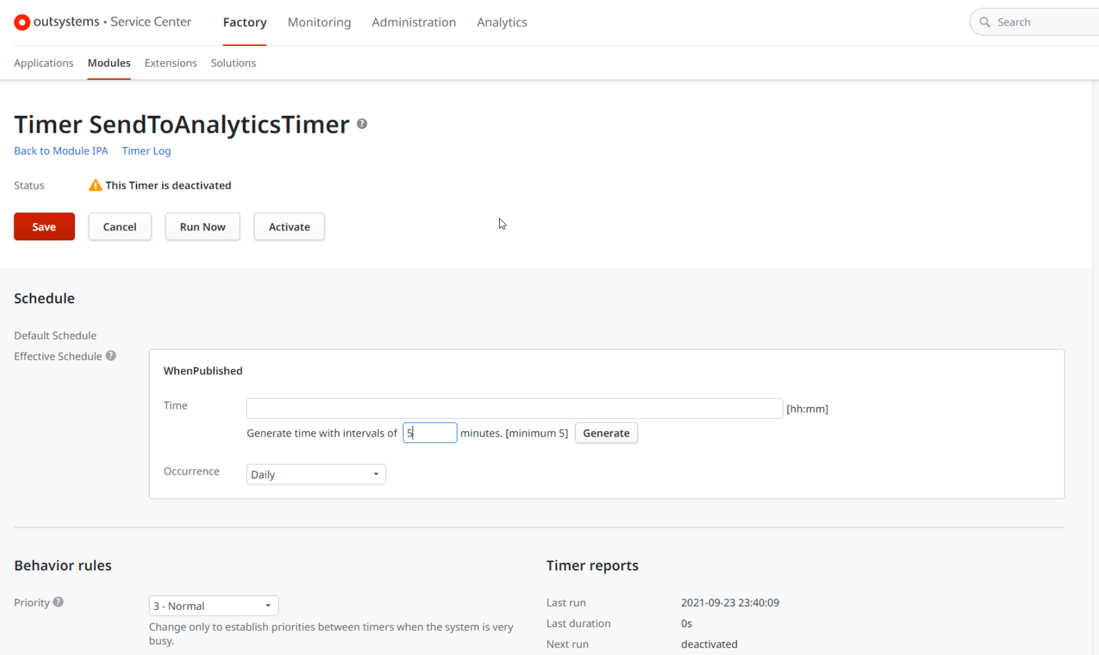Save the timer settings
The width and height of the screenshot is (1099, 655).
[x=44, y=227]
